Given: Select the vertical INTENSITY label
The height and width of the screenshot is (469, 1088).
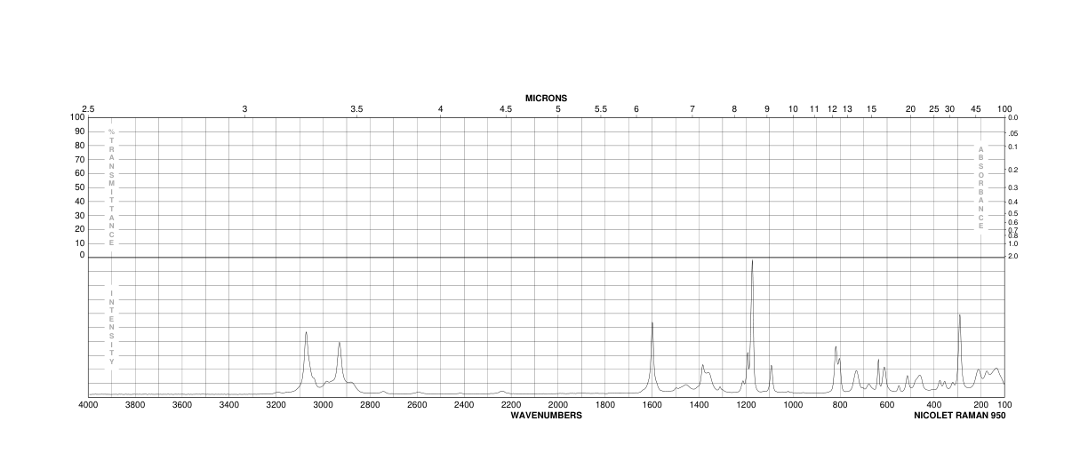Looking at the screenshot, I should tap(112, 328).
